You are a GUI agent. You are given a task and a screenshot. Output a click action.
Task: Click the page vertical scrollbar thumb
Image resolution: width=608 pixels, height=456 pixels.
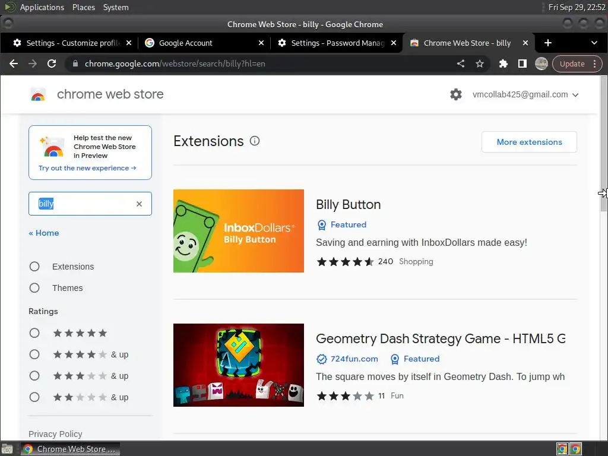pyautogui.click(x=604, y=144)
